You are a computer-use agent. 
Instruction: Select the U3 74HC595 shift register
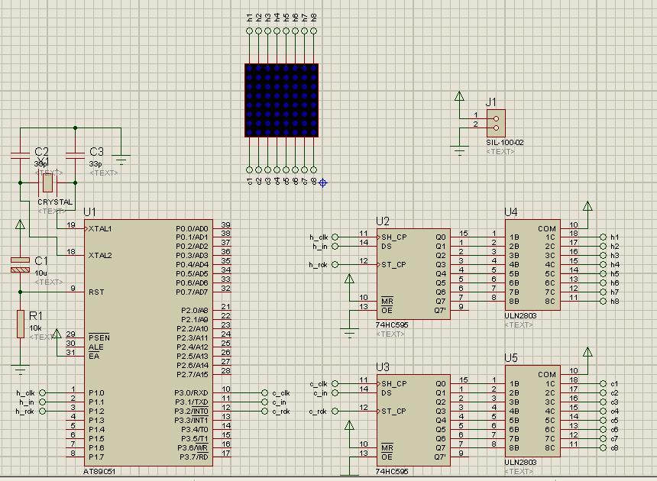tap(413, 420)
